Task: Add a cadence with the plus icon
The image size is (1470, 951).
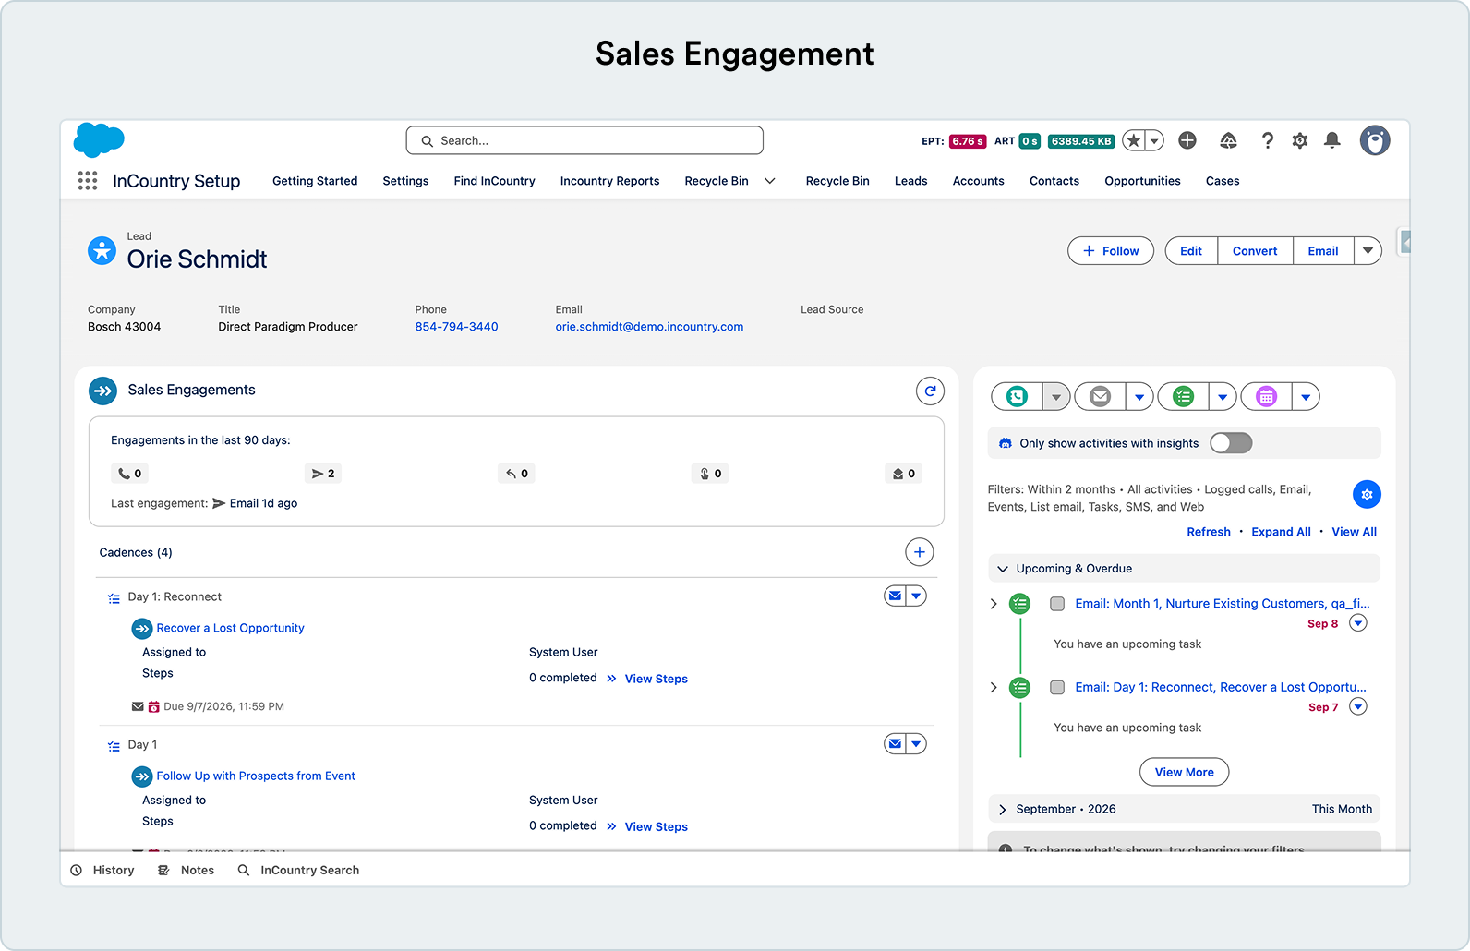Action: coord(919,552)
